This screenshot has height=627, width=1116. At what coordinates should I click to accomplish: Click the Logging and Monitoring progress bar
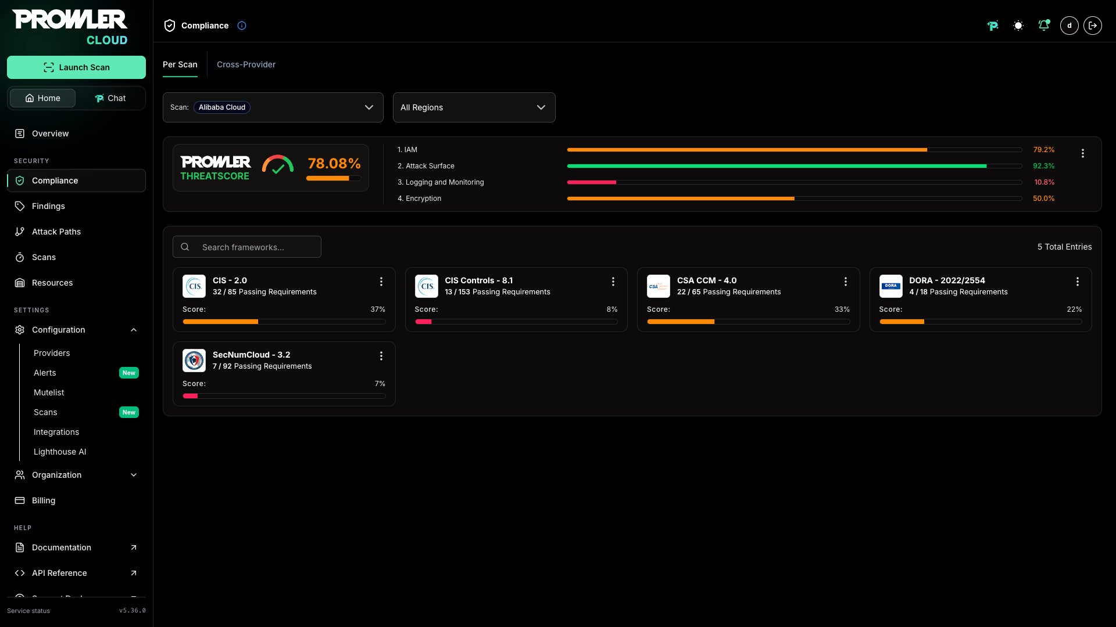(x=795, y=182)
